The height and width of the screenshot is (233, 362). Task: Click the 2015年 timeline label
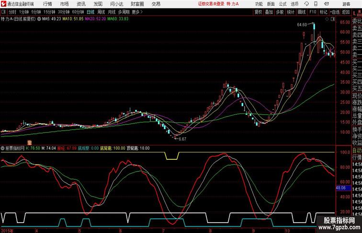tap(7, 231)
